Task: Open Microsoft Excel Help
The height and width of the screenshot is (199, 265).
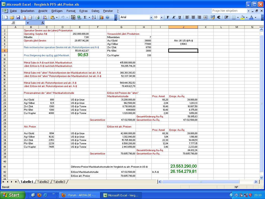Action: [107, 17]
